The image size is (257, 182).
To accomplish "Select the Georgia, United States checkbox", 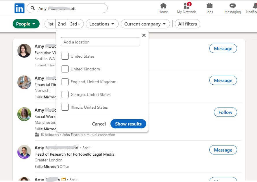I will pos(65,94).
